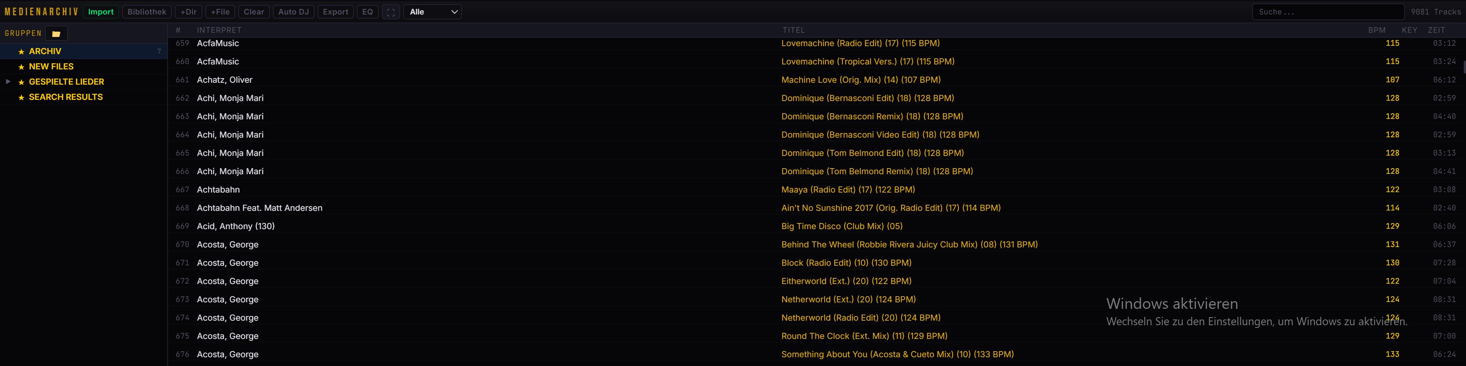Open the EQ panel
Image resolution: width=1466 pixels, height=366 pixels.
pyautogui.click(x=368, y=12)
